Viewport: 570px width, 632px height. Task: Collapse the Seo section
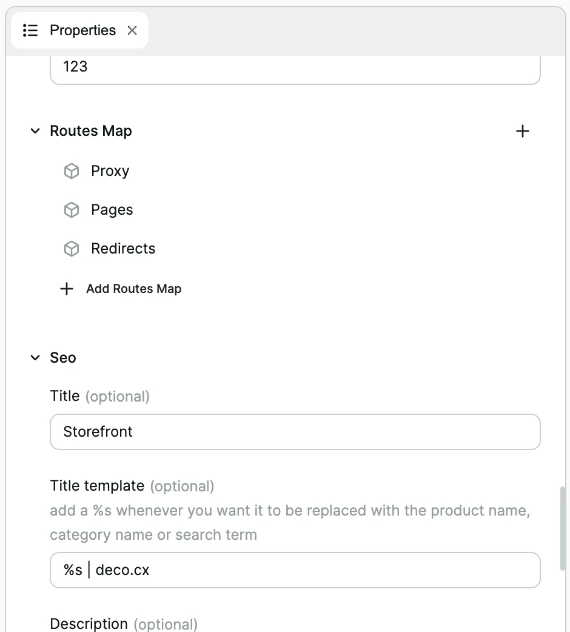click(x=35, y=357)
